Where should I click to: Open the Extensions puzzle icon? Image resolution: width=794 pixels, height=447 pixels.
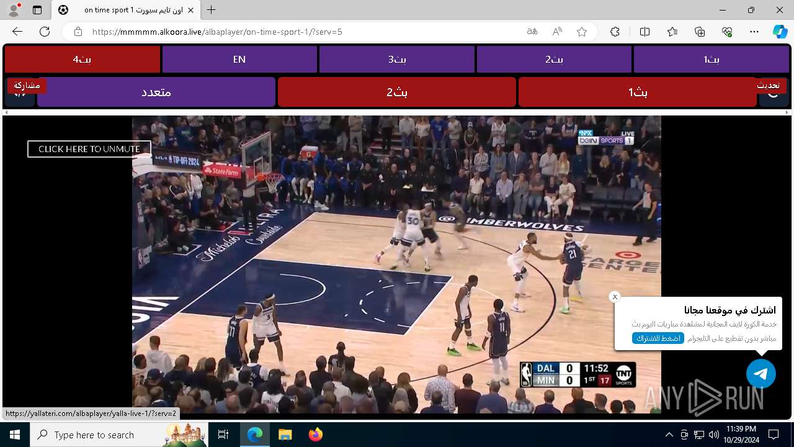coord(615,32)
